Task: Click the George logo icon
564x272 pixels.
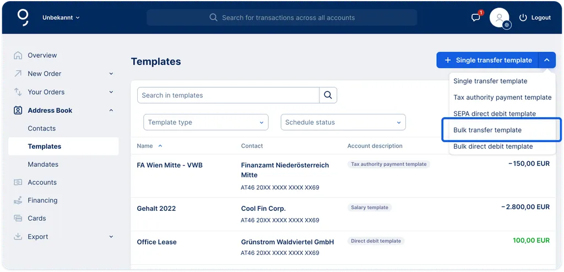Action: pyautogui.click(x=23, y=17)
